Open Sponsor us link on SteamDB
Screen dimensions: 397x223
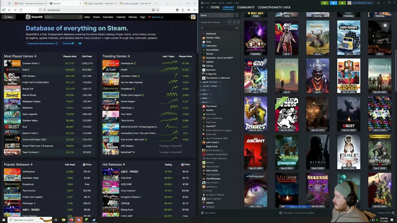(x=156, y=17)
